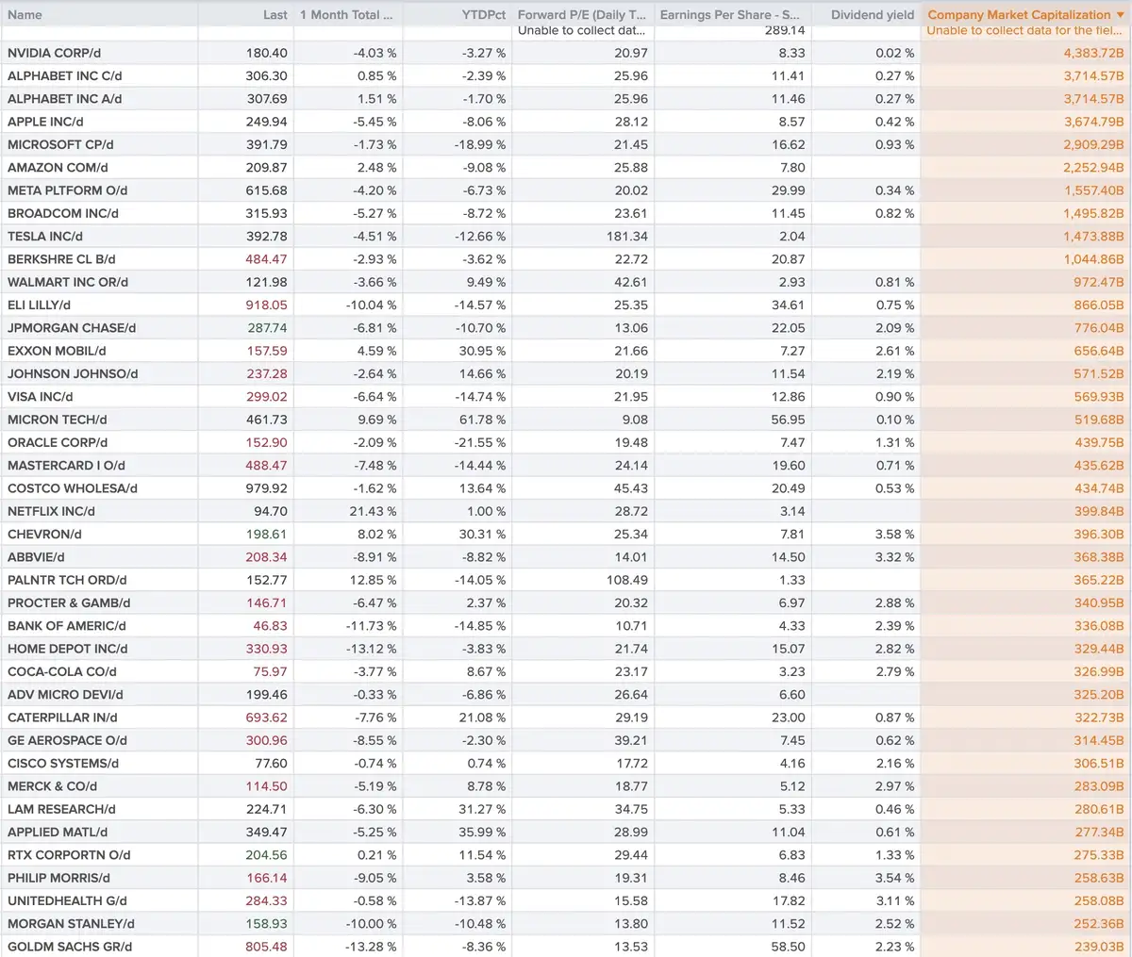
Task: Click the 1 Month Total column header
Action: click(347, 14)
